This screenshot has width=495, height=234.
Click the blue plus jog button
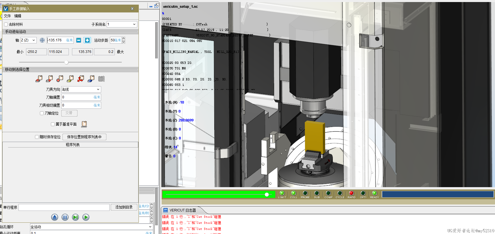coord(87,40)
